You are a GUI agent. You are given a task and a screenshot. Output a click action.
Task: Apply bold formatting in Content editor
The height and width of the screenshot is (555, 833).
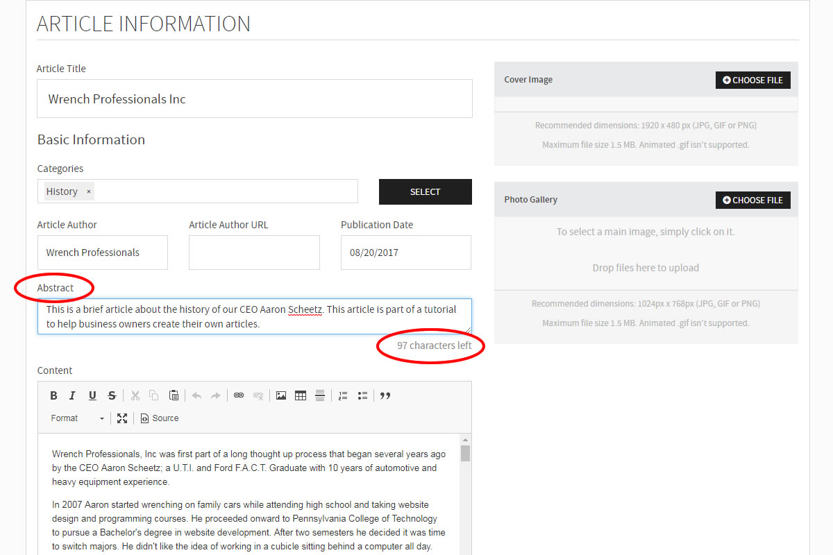click(53, 395)
